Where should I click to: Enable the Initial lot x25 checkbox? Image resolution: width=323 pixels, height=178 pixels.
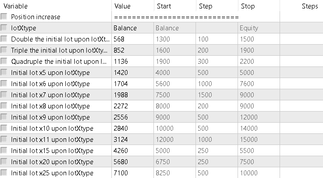4,173
